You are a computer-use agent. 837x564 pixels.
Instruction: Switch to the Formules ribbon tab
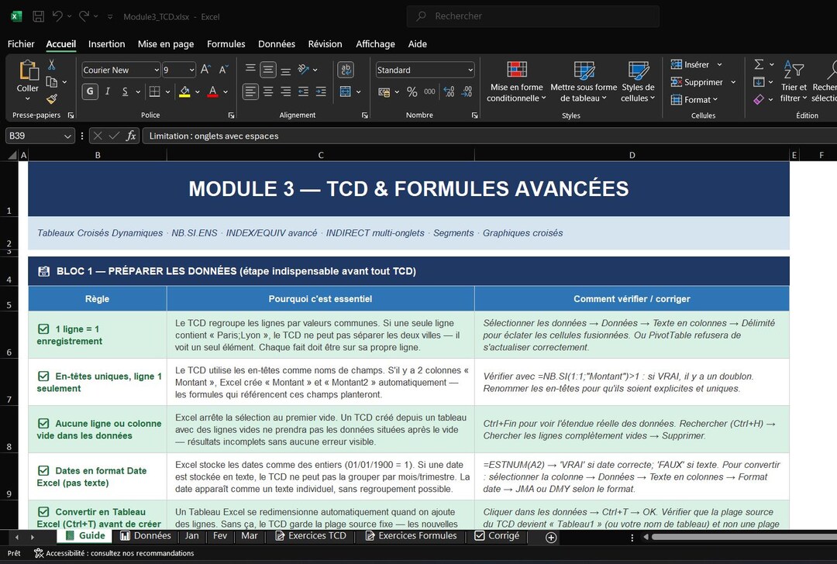tap(226, 43)
